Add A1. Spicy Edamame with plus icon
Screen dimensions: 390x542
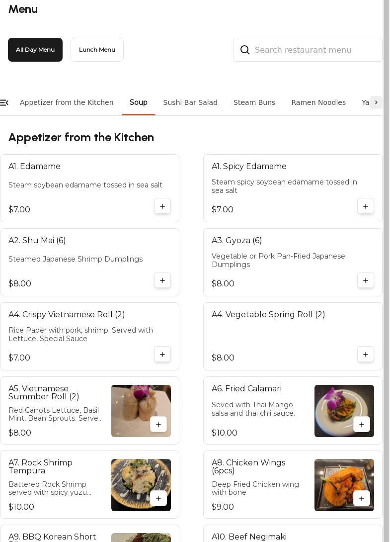pyautogui.click(x=366, y=206)
